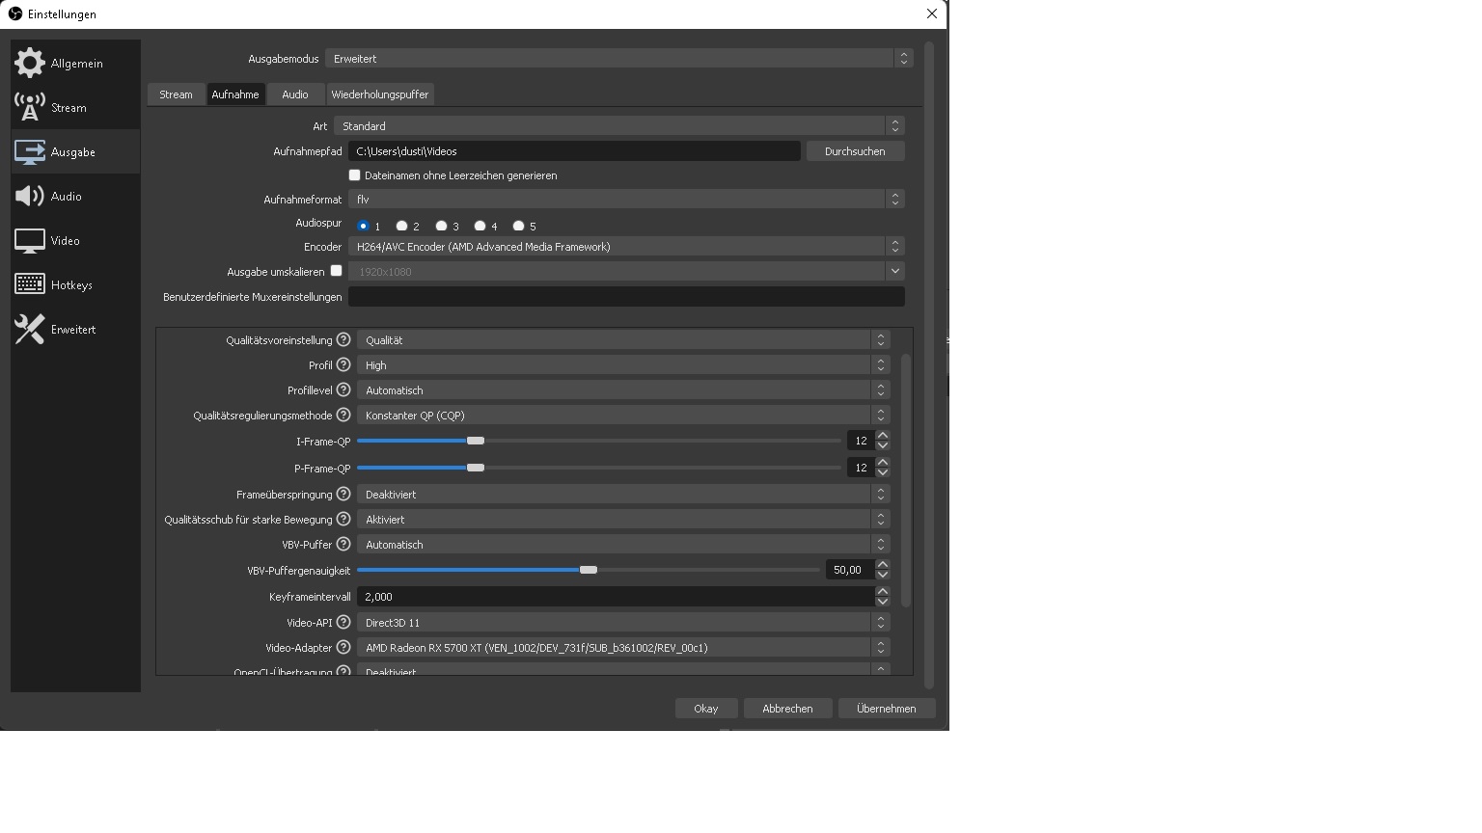The width and height of the screenshot is (1482, 833).
Task: Open the Video monitor icon section
Action: (x=31, y=241)
